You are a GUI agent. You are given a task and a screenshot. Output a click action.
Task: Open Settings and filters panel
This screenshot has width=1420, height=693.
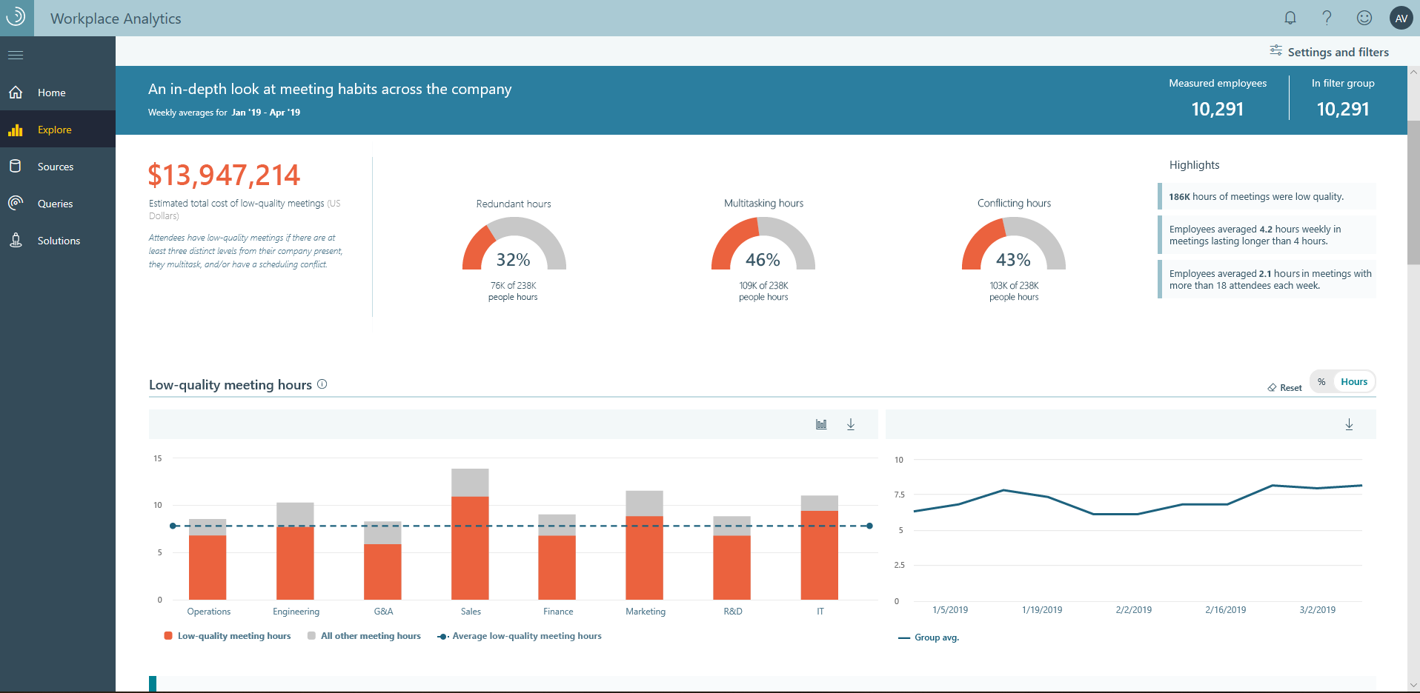(1329, 52)
